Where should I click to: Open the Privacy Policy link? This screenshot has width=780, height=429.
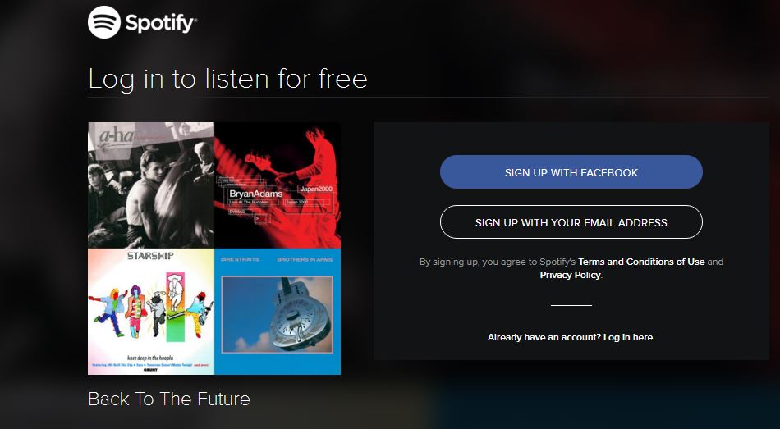[x=570, y=275]
